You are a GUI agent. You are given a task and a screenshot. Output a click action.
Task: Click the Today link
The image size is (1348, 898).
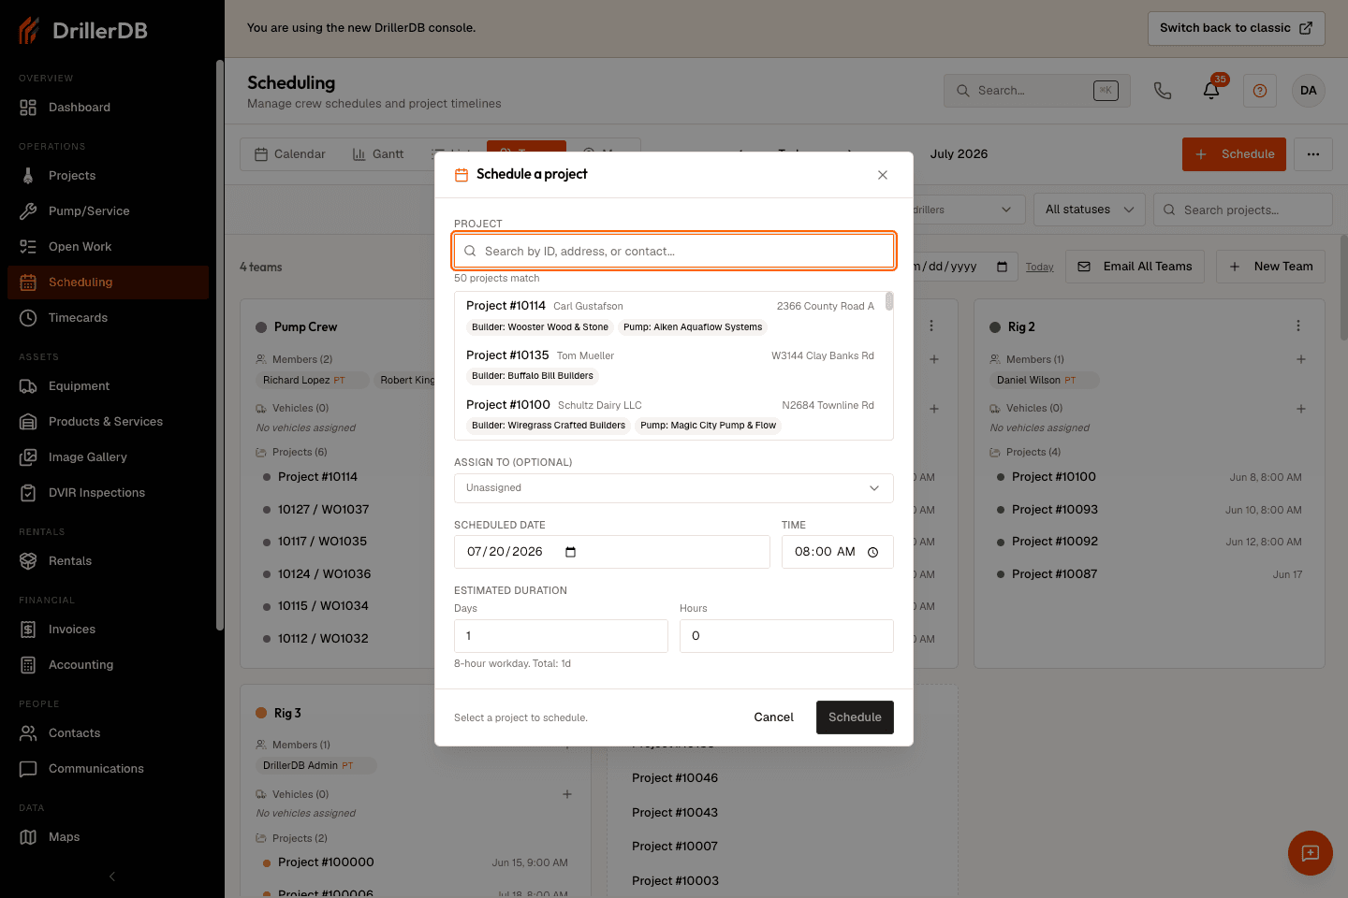click(x=1039, y=268)
